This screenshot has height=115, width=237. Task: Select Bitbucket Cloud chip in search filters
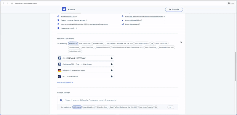102,107
